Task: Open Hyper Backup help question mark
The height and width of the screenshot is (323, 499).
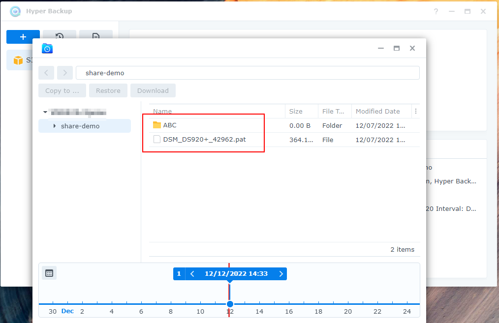Action: (x=436, y=11)
